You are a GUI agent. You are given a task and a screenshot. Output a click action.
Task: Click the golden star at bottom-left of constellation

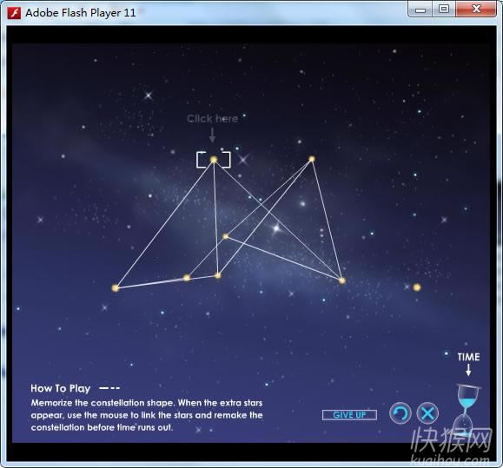[116, 288]
